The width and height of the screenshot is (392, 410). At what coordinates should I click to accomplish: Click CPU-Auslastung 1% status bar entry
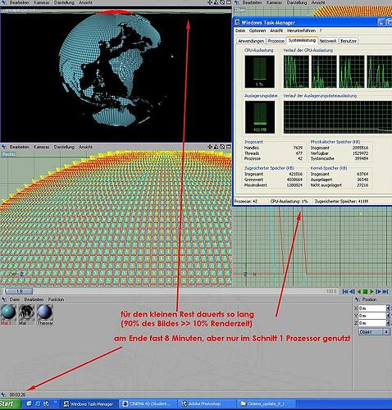tap(289, 202)
